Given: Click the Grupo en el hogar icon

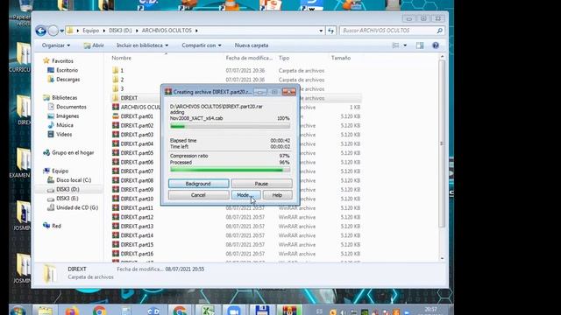Looking at the screenshot, I should tap(46, 152).
